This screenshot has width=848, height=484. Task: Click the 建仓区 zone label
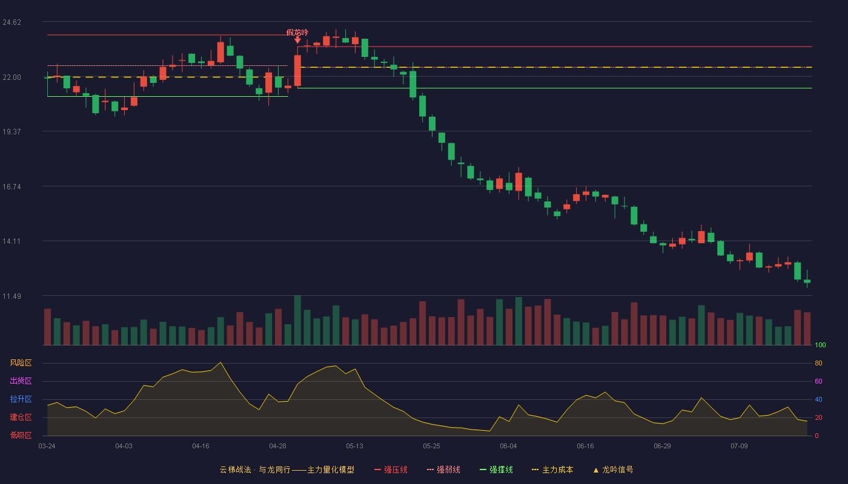pos(21,417)
